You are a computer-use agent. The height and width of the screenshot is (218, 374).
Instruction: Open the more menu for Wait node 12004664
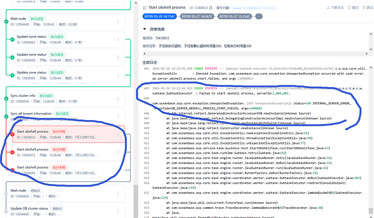click(118, 193)
